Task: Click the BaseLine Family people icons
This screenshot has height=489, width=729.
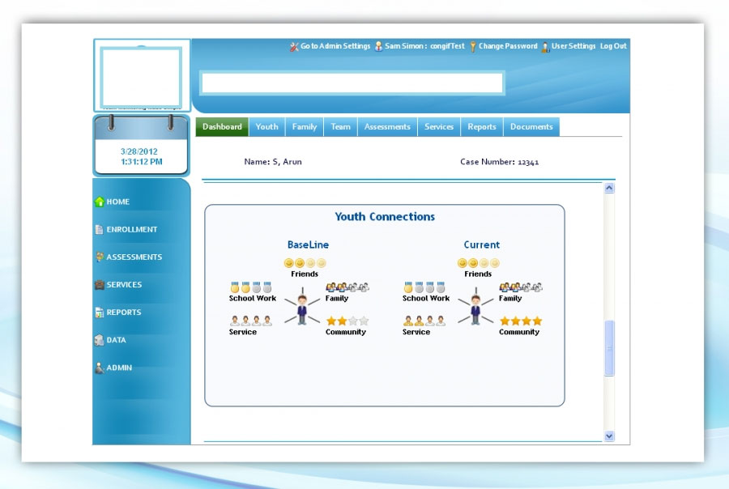Action: 347,287
